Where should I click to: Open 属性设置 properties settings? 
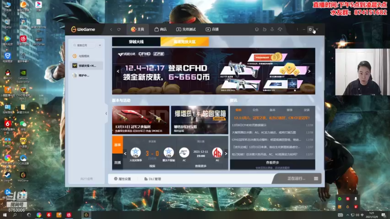coord(122,179)
